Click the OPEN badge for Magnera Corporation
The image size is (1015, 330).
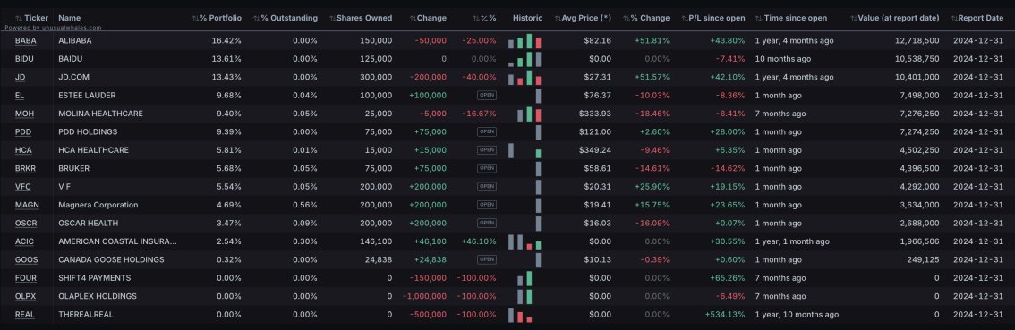tap(487, 205)
